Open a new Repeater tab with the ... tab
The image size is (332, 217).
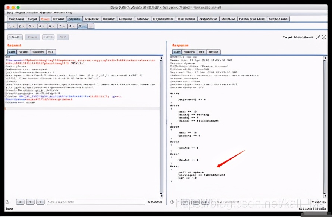pyautogui.click(x=91, y=26)
